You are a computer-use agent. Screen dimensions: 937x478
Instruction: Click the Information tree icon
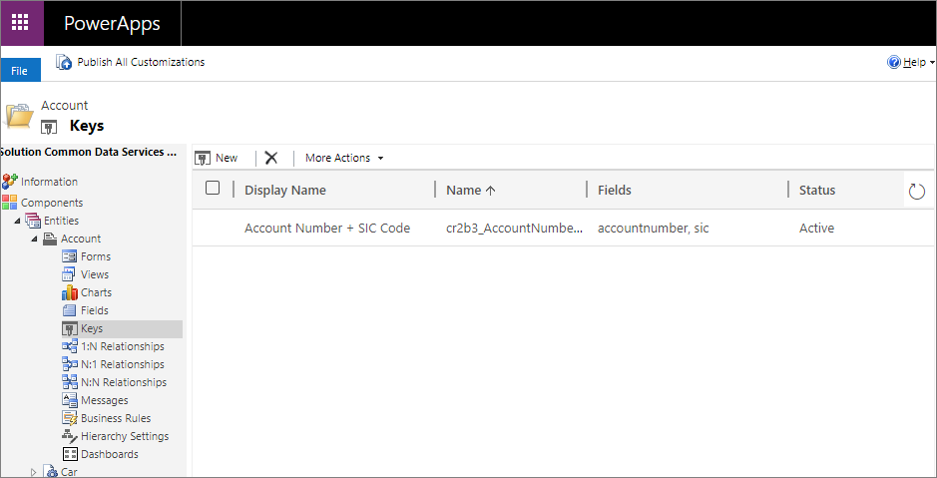pos(10,181)
